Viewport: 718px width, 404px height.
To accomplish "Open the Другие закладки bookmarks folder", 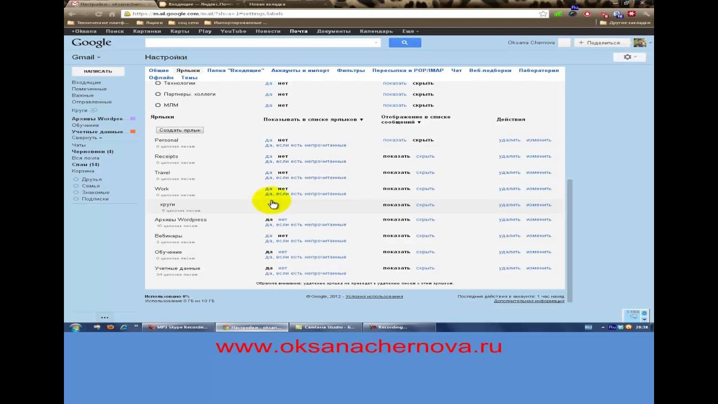I will tap(625, 23).
